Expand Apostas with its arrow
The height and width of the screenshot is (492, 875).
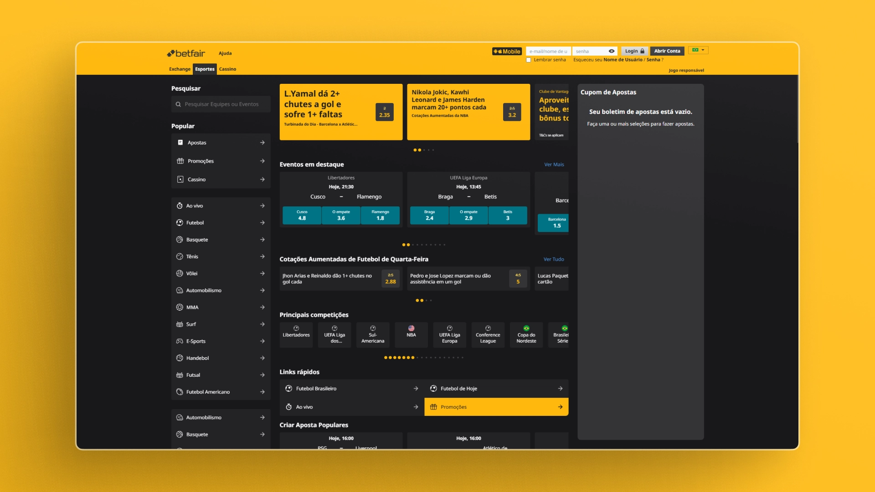tap(262, 143)
